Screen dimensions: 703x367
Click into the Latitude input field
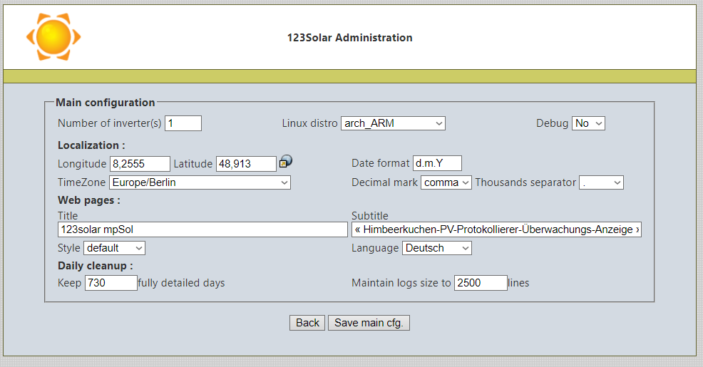pos(246,164)
